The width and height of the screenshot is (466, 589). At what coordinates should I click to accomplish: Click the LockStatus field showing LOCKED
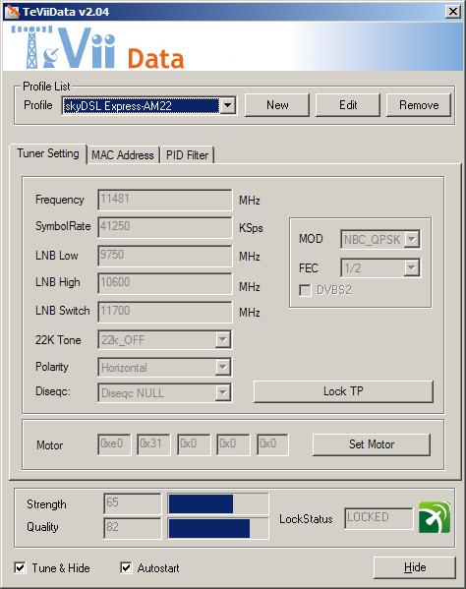(x=379, y=518)
